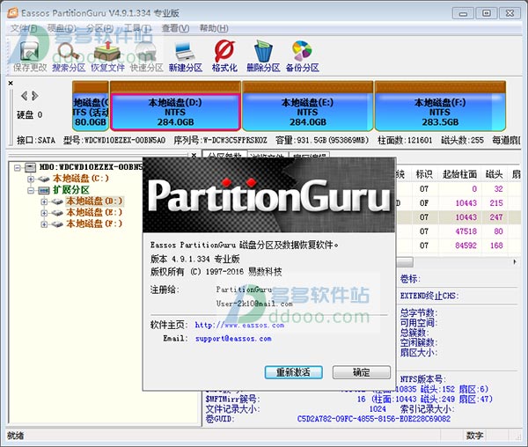Close the disk map panel with X
Image resolution: width=528 pixels, height=447 pixels.
tap(11, 83)
